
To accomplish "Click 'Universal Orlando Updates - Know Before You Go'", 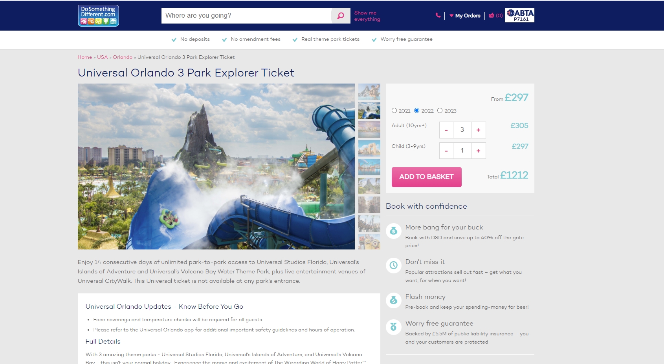I will (x=164, y=307).
